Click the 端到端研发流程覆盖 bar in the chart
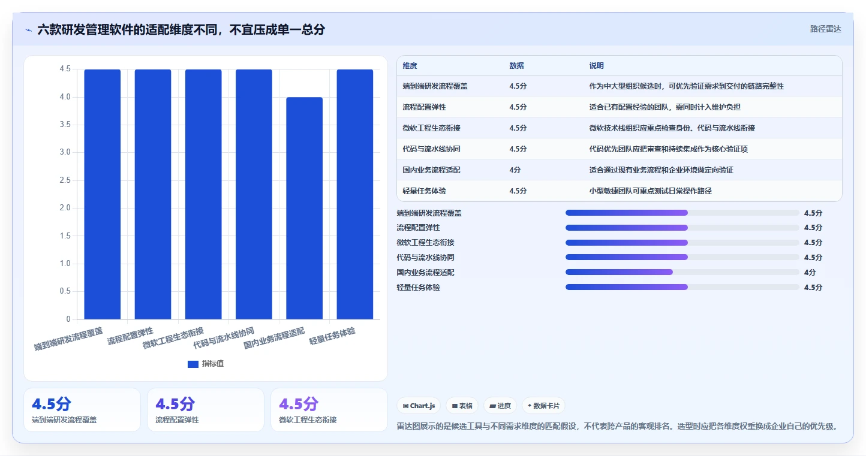Image resolution: width=866 pixels, height=456 pixels. click(x=103, y=194)
